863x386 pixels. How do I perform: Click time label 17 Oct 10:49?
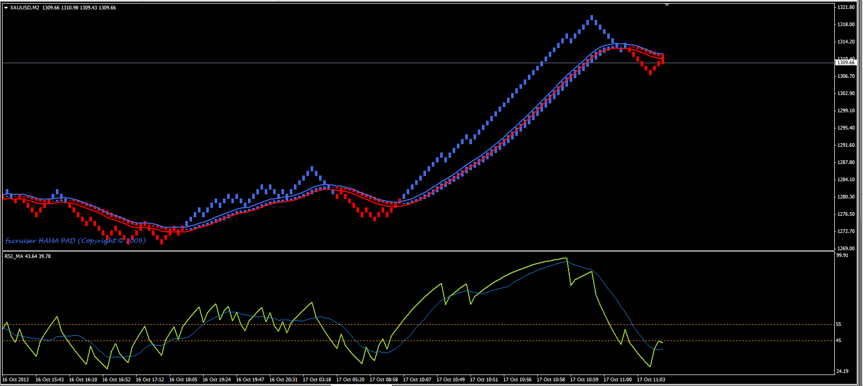451,380
